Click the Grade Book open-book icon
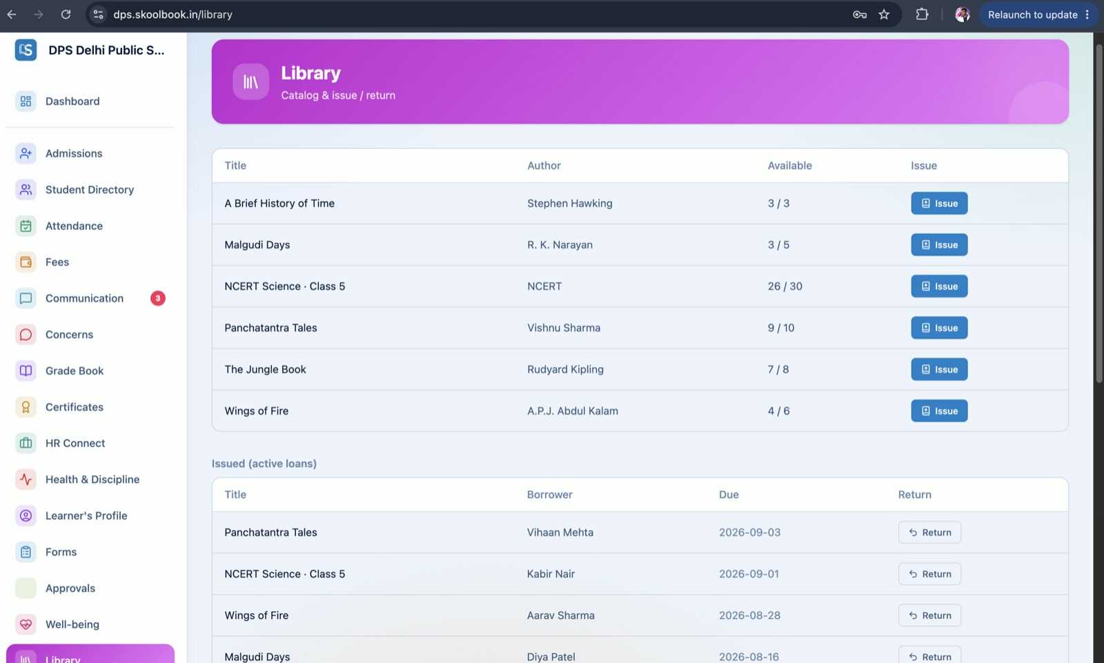1104x663 pixels. click(x=26, y=370)
